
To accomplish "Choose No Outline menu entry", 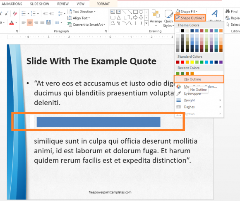I will [x=199, y=79].
